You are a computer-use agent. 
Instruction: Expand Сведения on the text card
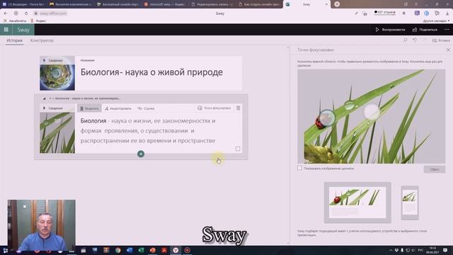(x=53, y=108)
